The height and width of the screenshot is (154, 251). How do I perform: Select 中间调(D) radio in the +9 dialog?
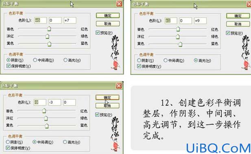(x=166, y=60)
